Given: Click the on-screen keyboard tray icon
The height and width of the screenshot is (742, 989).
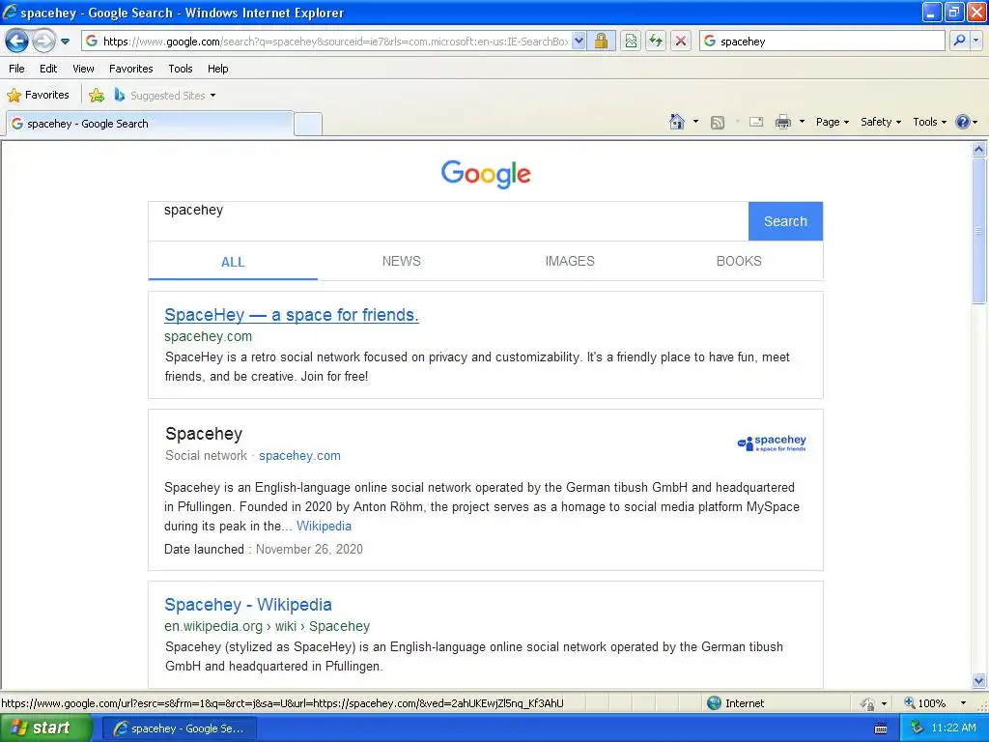Looking at the screenshot, I should click(881, 728).
